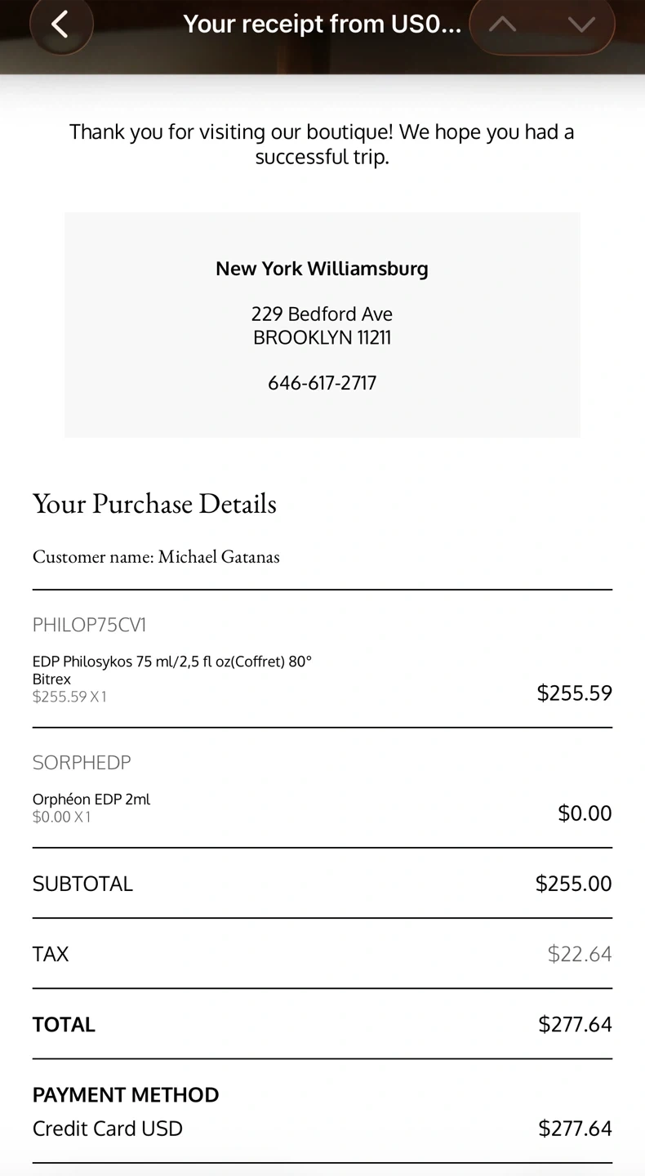This screenshot has width=645, height=1176.
Task: Tap the thank you message text
Action: [x=322, y=144]
